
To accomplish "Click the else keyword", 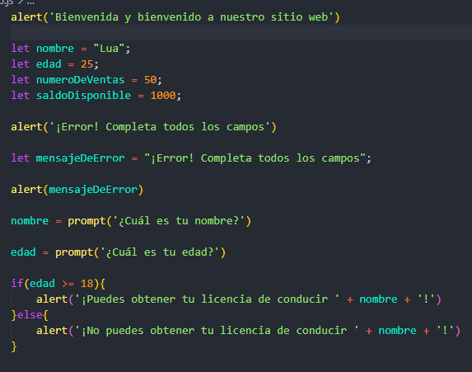I will coord(30,315).
